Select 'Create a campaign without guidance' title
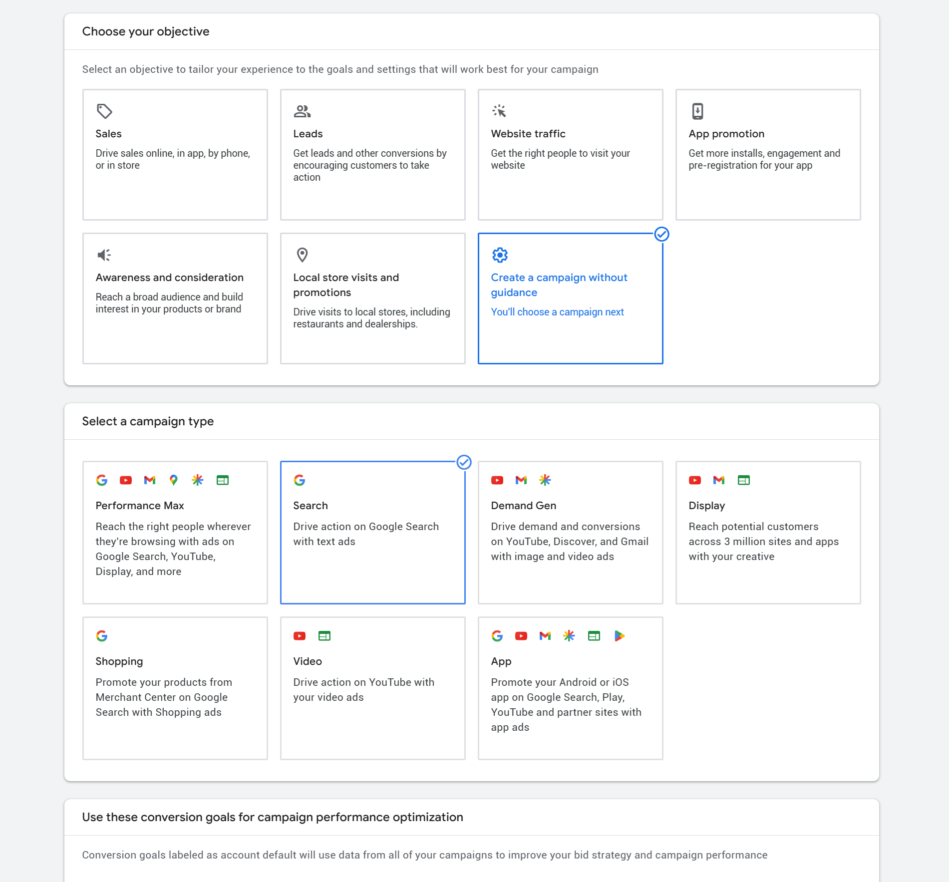949x882 pixels. pyautogui.click(x=559, y=285)
